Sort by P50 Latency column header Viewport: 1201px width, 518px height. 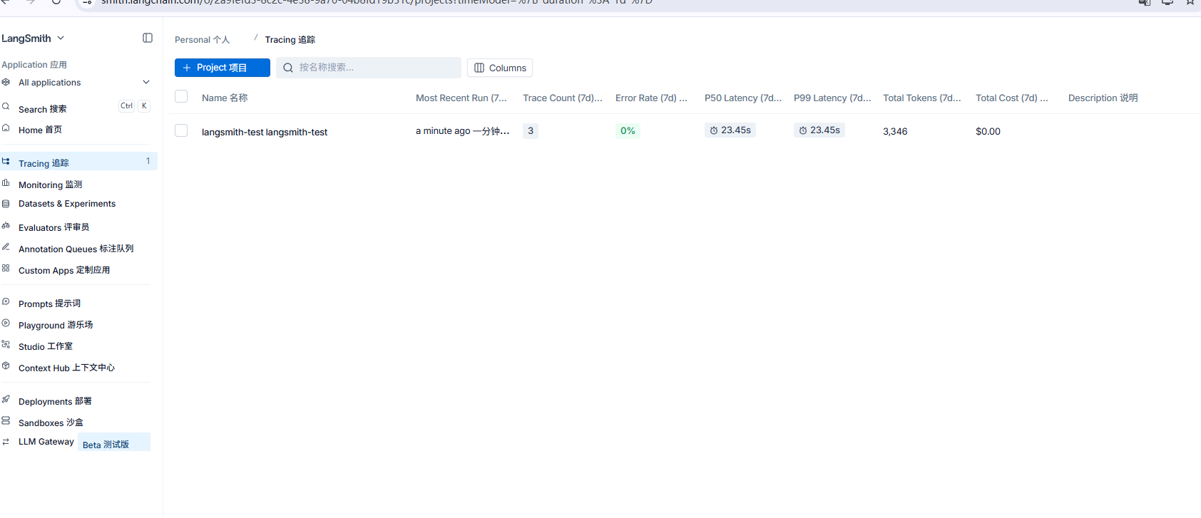[x=743, y=98]
